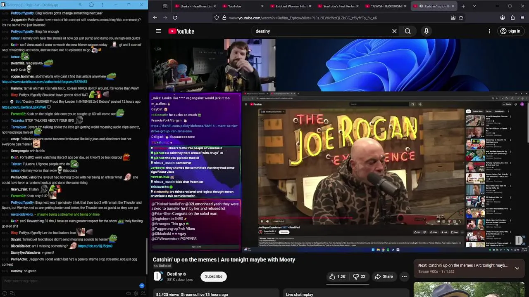Click the install-app icon in address bar
The height and width of the screenshot is (297, 529).
453,18
